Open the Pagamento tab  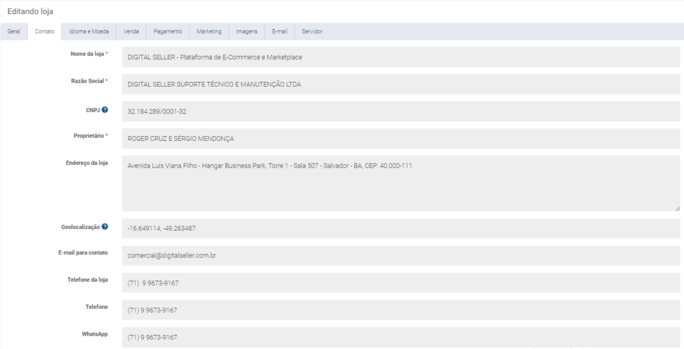168,31
